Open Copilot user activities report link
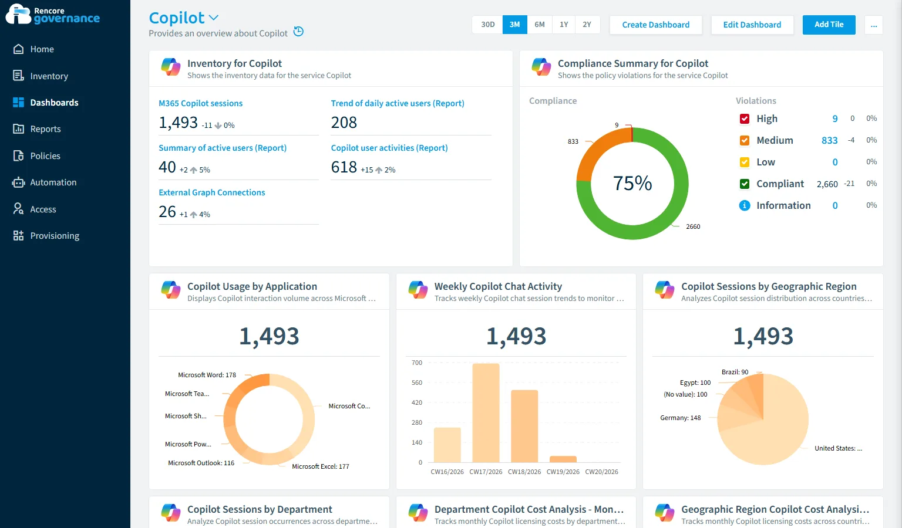Viewport: 902px width, 528px height. (389, 148)
